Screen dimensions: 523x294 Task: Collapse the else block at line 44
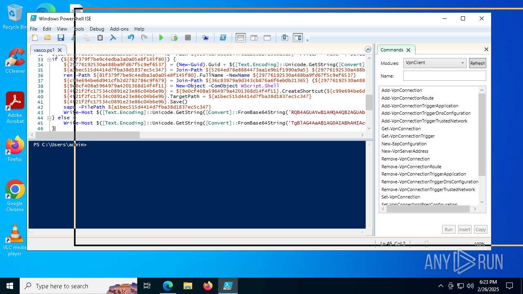[49, 118]
